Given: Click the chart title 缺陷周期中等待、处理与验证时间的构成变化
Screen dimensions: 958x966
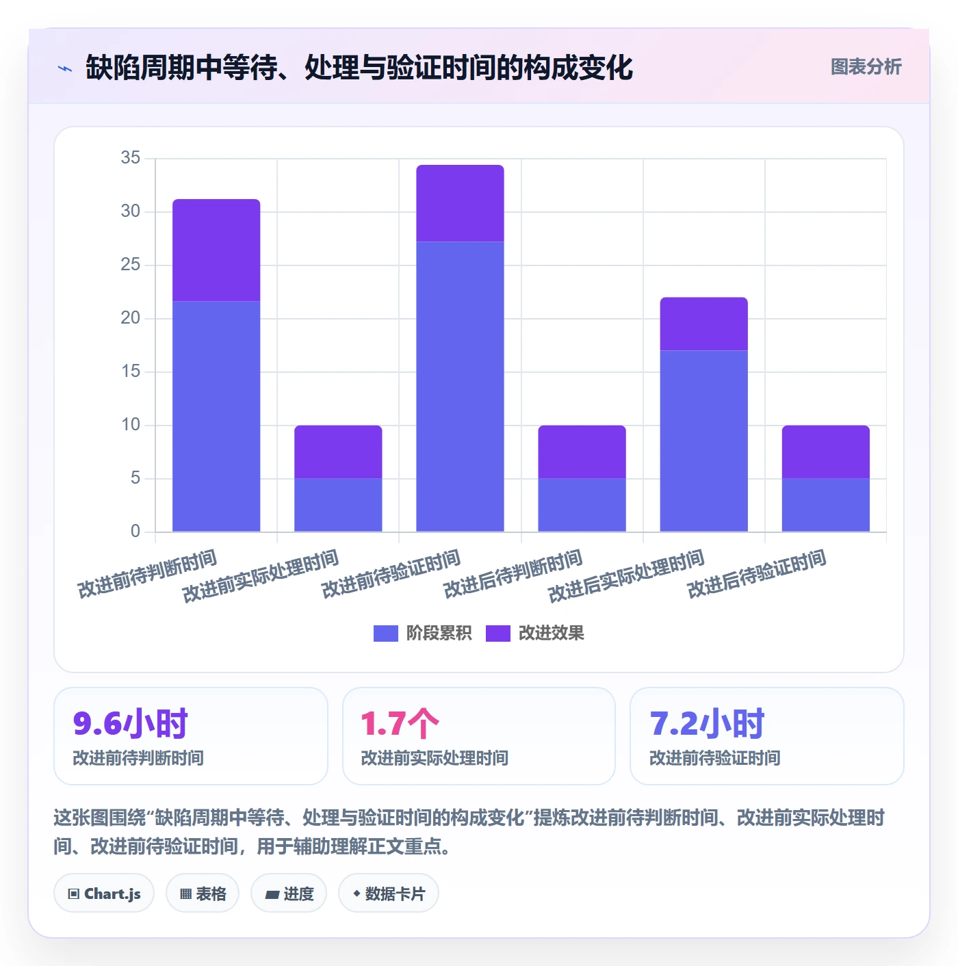Looking at the screenshot, I should 359,68.
